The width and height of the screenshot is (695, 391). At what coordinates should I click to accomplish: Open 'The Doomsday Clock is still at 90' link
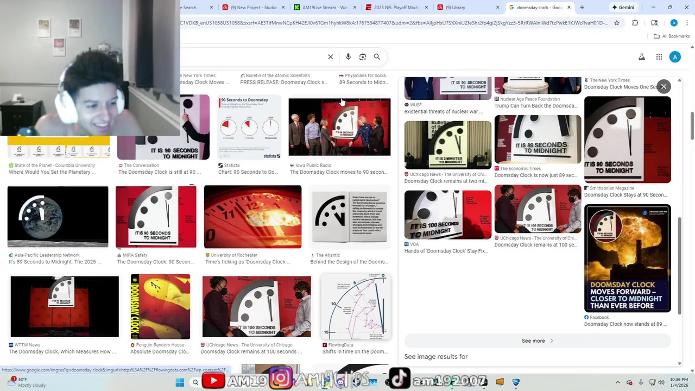click(x=160, y=172)
